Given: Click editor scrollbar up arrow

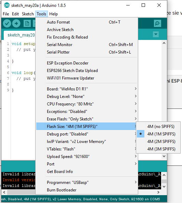Looking at the screenshot, I should [x=164, y=43].
